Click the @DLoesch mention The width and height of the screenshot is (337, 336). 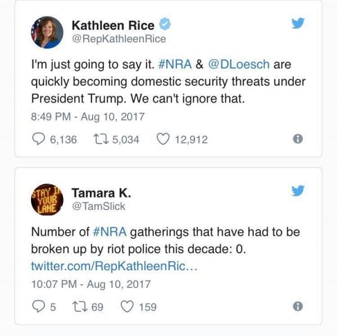tap(243, 65)
